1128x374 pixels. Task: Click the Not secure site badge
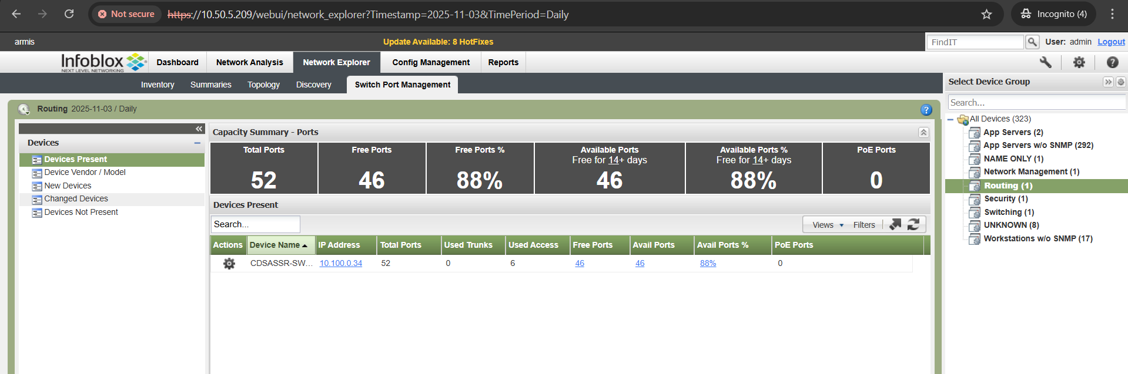(x=126, y=14)
